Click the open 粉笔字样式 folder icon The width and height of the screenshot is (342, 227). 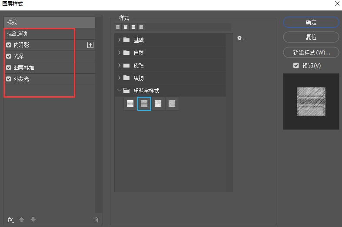click(x=126, y=91)
